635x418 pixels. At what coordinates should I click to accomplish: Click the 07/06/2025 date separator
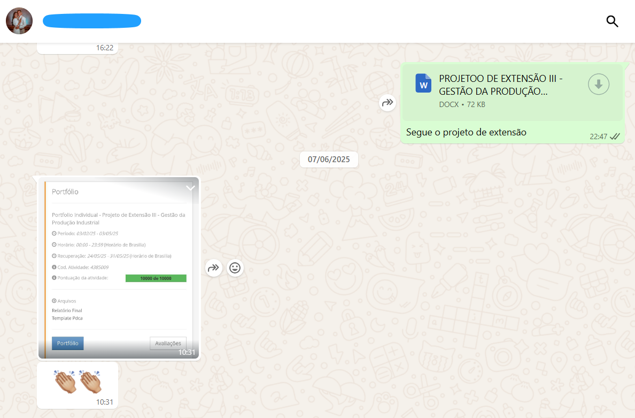(x=329, y=159)
